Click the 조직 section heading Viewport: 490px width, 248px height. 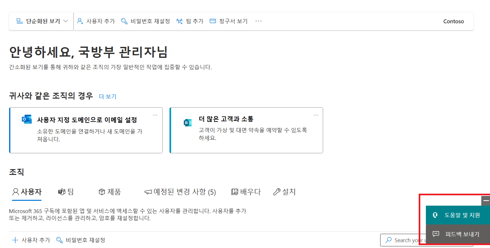[x=17, y=172]
